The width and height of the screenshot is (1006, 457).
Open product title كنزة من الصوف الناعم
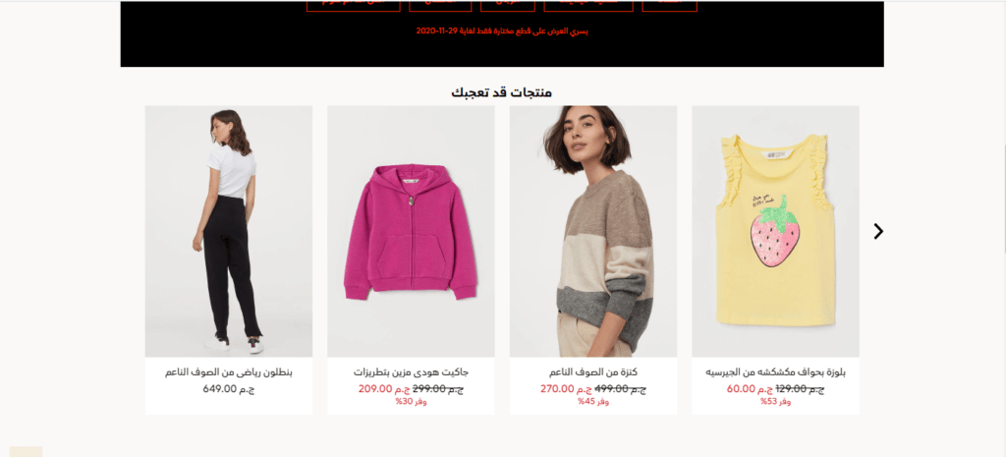(593, 372)
